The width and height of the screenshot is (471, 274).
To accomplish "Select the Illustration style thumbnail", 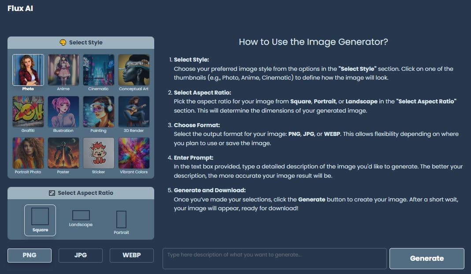I will [x=63, y=112].
